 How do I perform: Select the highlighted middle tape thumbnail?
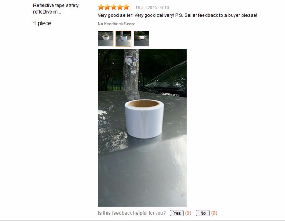(x=124, y=39)
